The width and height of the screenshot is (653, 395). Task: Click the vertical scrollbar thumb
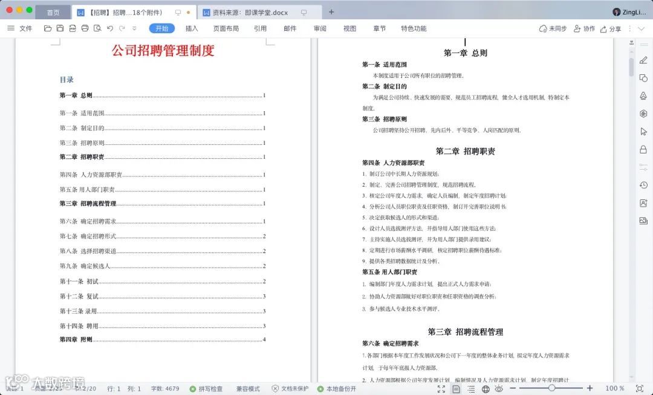click(x=631, y=67)
